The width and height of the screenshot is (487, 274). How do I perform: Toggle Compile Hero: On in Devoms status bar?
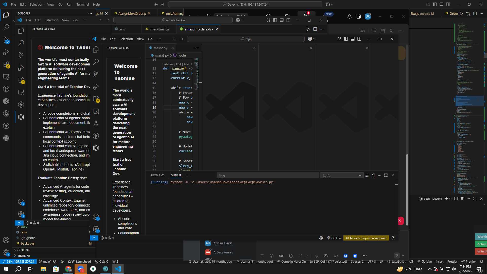(x=291, y=262)
